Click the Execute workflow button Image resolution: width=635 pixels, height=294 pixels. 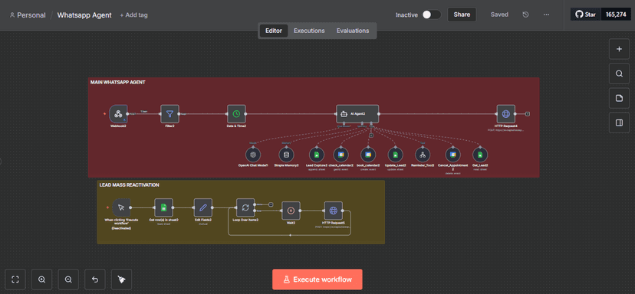[x=317, y=279]
